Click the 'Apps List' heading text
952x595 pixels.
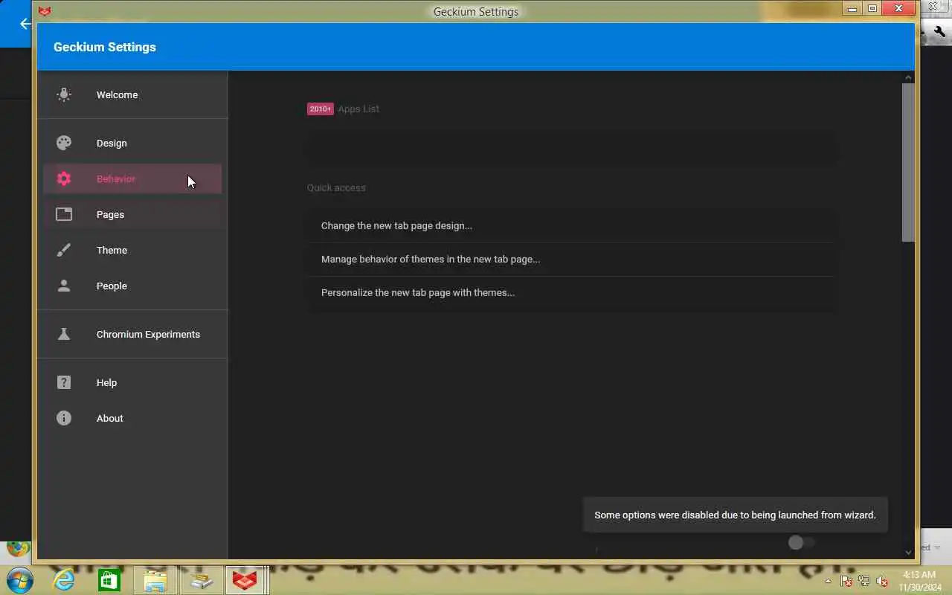pyautogui.click(x=358, y=109)
